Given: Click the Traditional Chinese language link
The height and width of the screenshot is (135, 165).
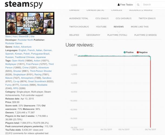Looking at the screenshot, I should pos(25,57).
